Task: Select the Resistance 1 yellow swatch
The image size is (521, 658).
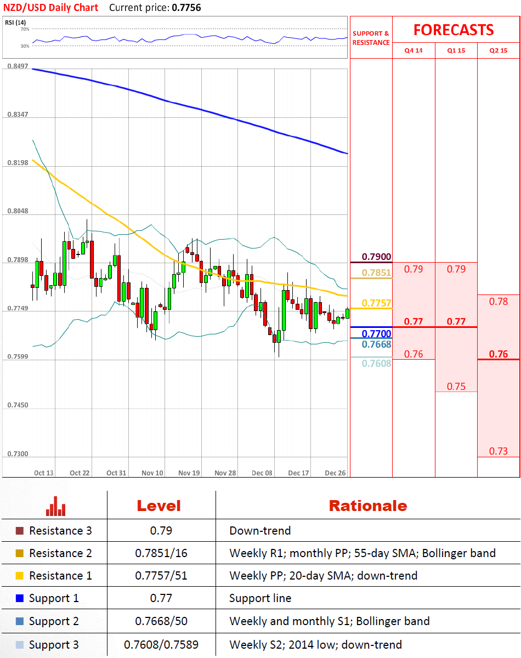Action: 20,576
